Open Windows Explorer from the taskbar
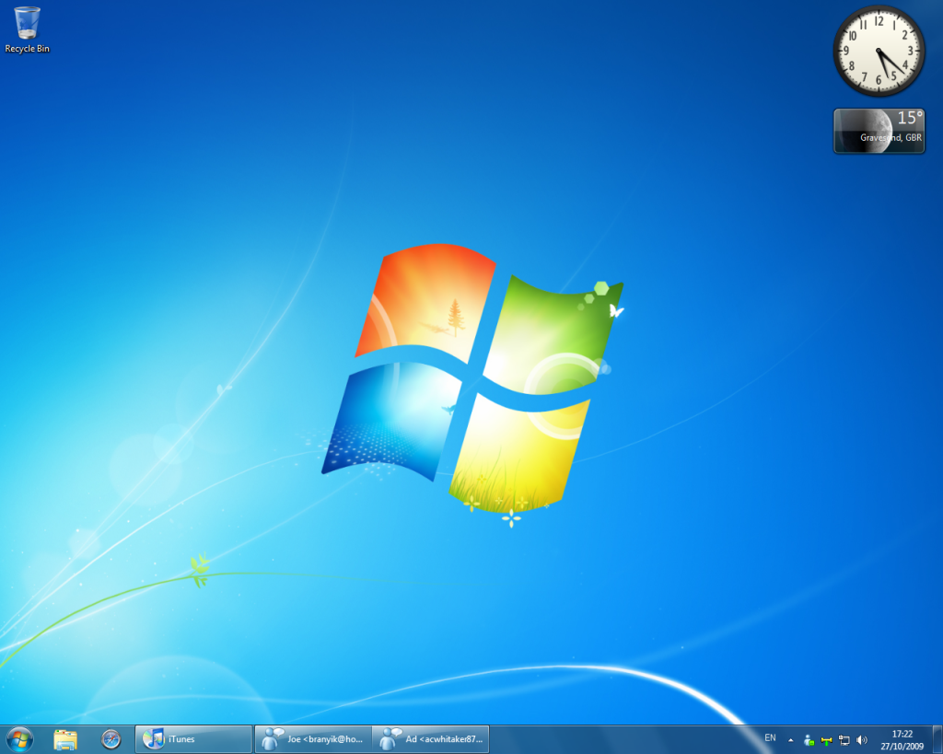 point(65,739)
